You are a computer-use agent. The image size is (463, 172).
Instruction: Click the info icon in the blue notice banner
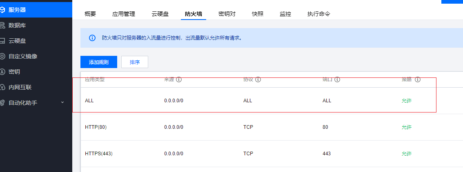point(92,38)
